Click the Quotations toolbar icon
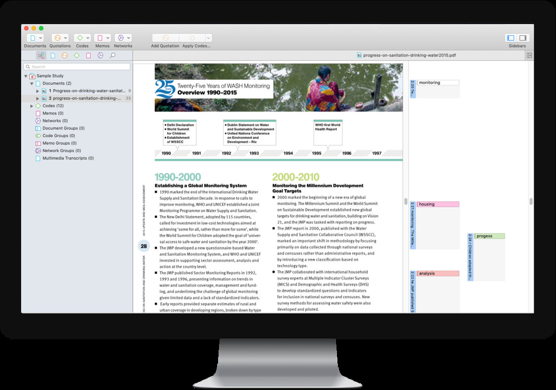This screenshot has height=390, width=556. click(58, 38)
